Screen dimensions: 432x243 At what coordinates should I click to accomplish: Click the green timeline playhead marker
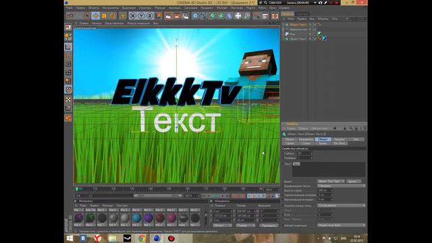77,189
